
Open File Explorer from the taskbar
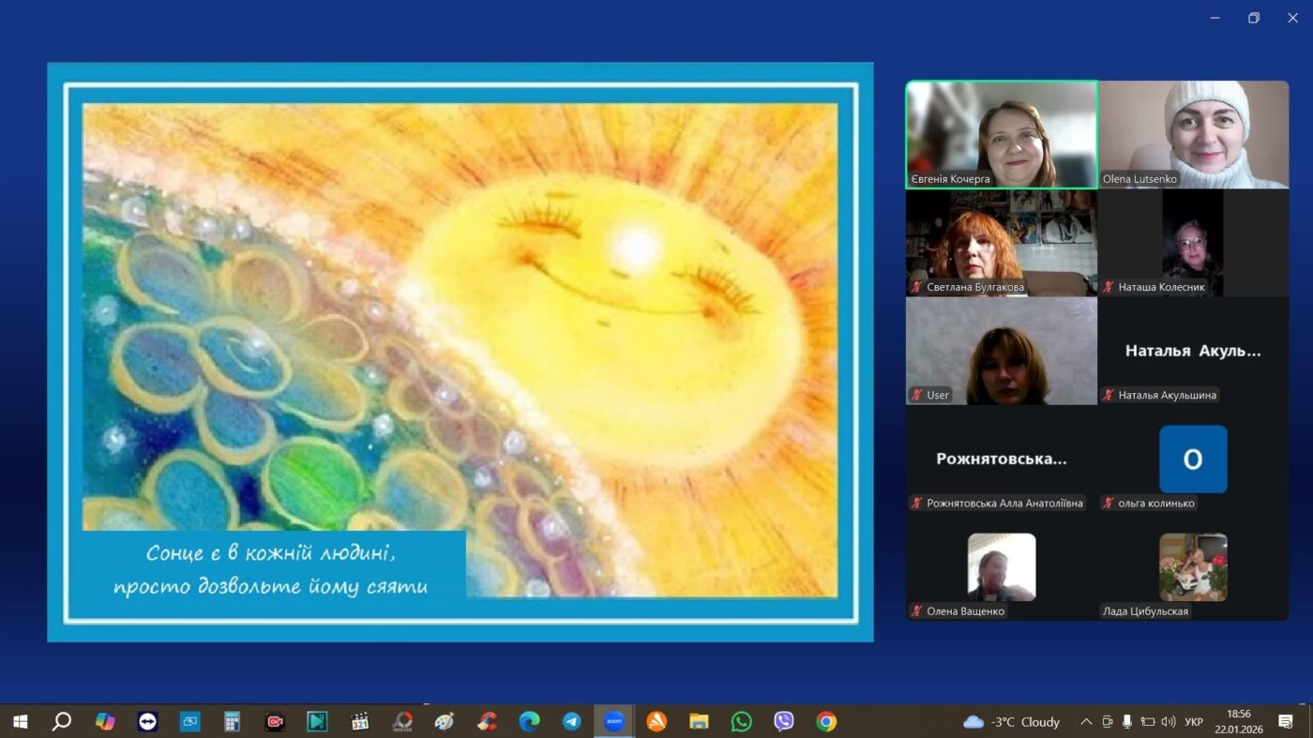pos(699,721)
